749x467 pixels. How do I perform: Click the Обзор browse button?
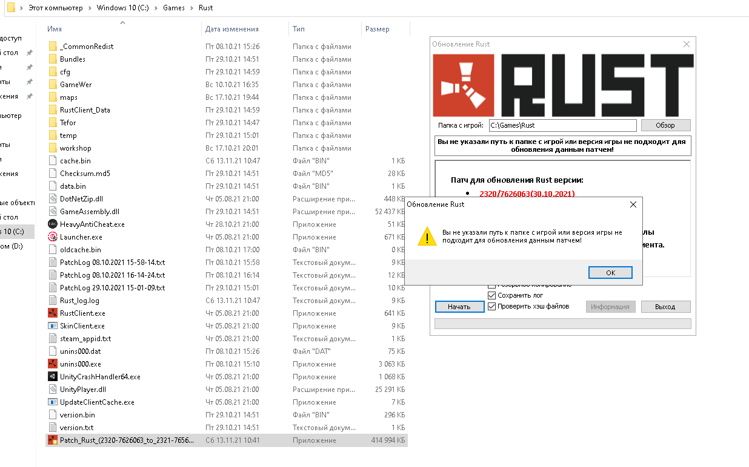(x=665, y=125)
